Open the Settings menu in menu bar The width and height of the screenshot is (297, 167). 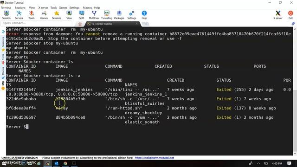74,7
